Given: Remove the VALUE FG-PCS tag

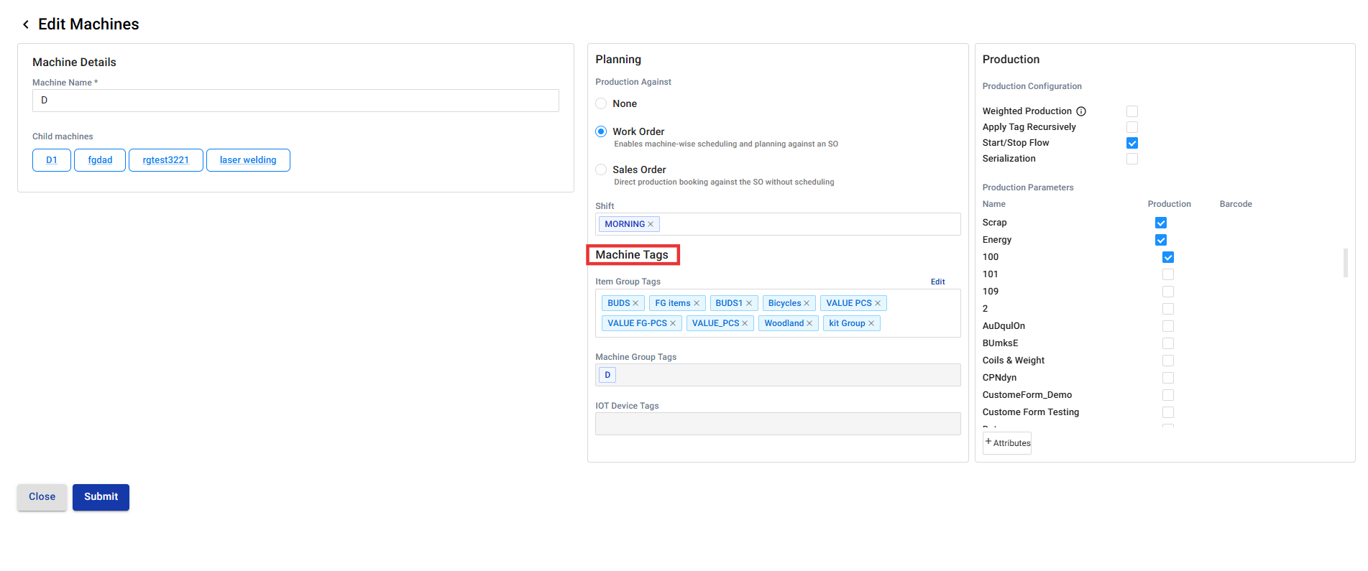Looking at the screenshot, I should point(673,323).
